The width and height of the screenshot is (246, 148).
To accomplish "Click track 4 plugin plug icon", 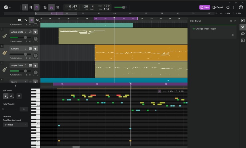I will tap(35, 66).
